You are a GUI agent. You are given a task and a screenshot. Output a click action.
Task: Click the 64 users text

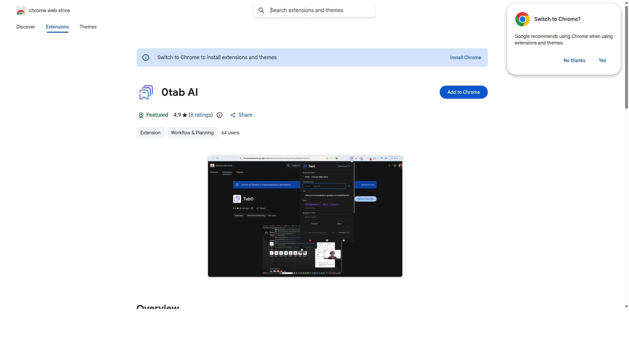point(230,133)
